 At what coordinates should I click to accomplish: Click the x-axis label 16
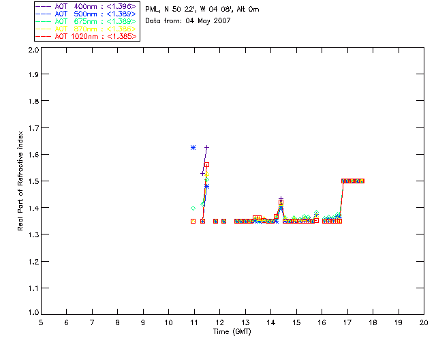322,322
